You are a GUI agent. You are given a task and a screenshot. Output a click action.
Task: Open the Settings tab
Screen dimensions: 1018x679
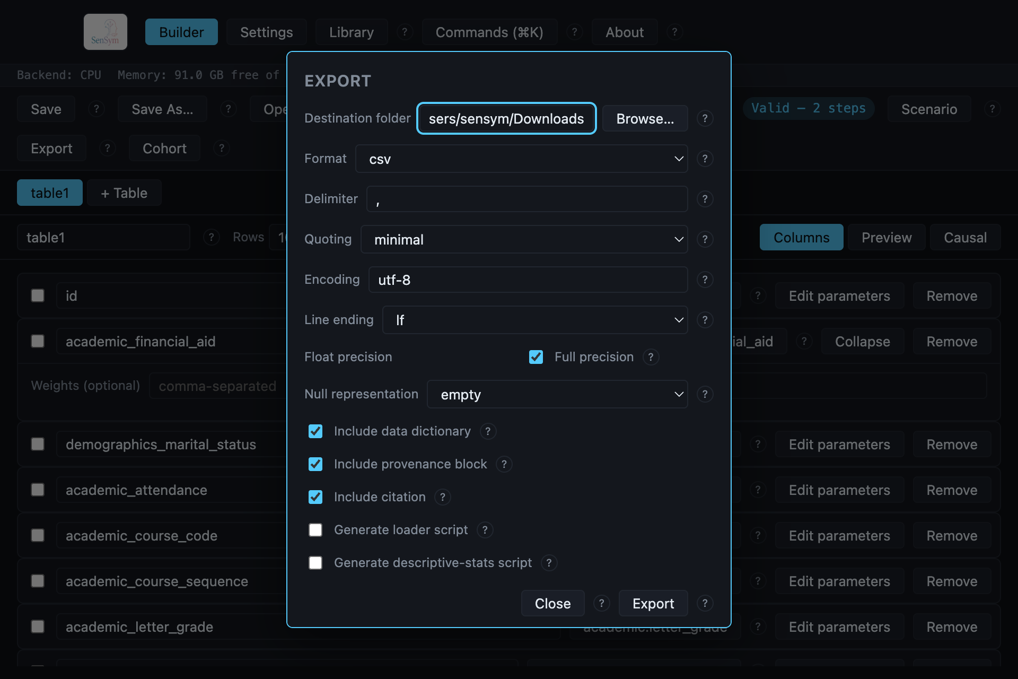coord(266,32)
